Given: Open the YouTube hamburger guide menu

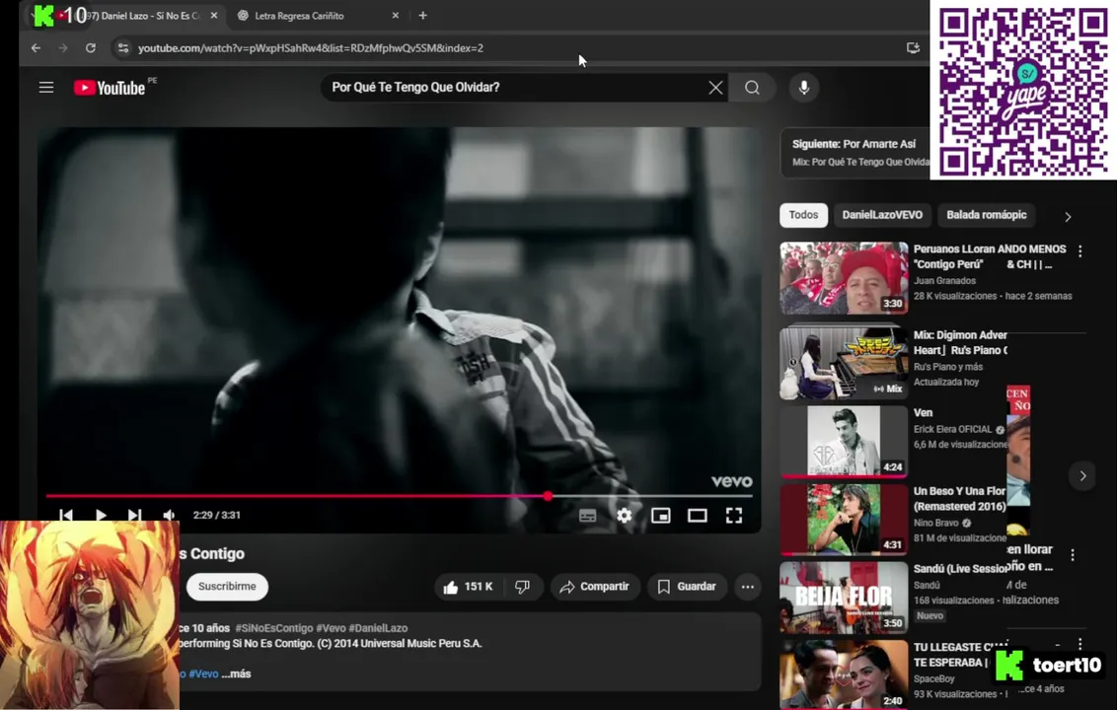Looking at the screenshot, I should [x=46, y=88].
